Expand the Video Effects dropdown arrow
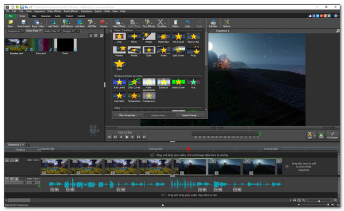Image resolution: width=344 pixels, height=211 pixels. pos(122,23)
